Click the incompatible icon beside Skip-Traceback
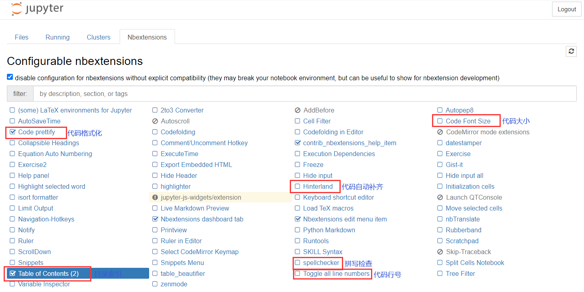The width and height of the screenshot is (584, 292). pyautogui.click(x=440, y=252)
